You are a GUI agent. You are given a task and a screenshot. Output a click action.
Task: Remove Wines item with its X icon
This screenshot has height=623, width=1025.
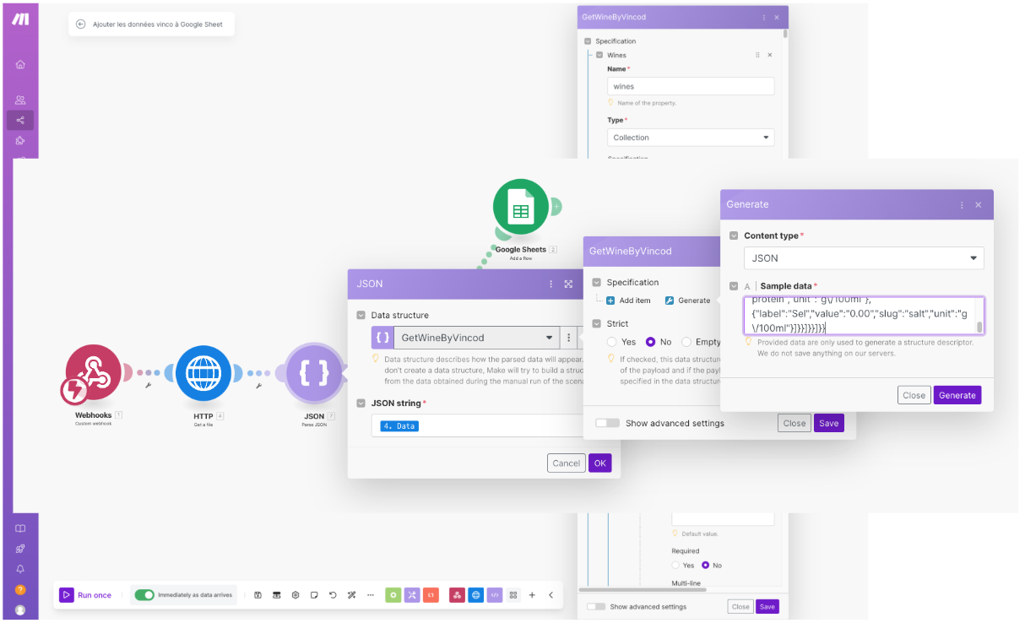(x=770, y=55)
